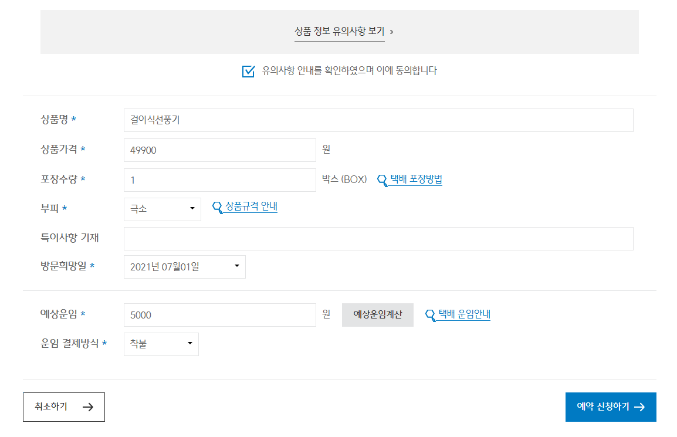Click the 포장수량 input field
This screenshot has width=677, height=437.
220,180
